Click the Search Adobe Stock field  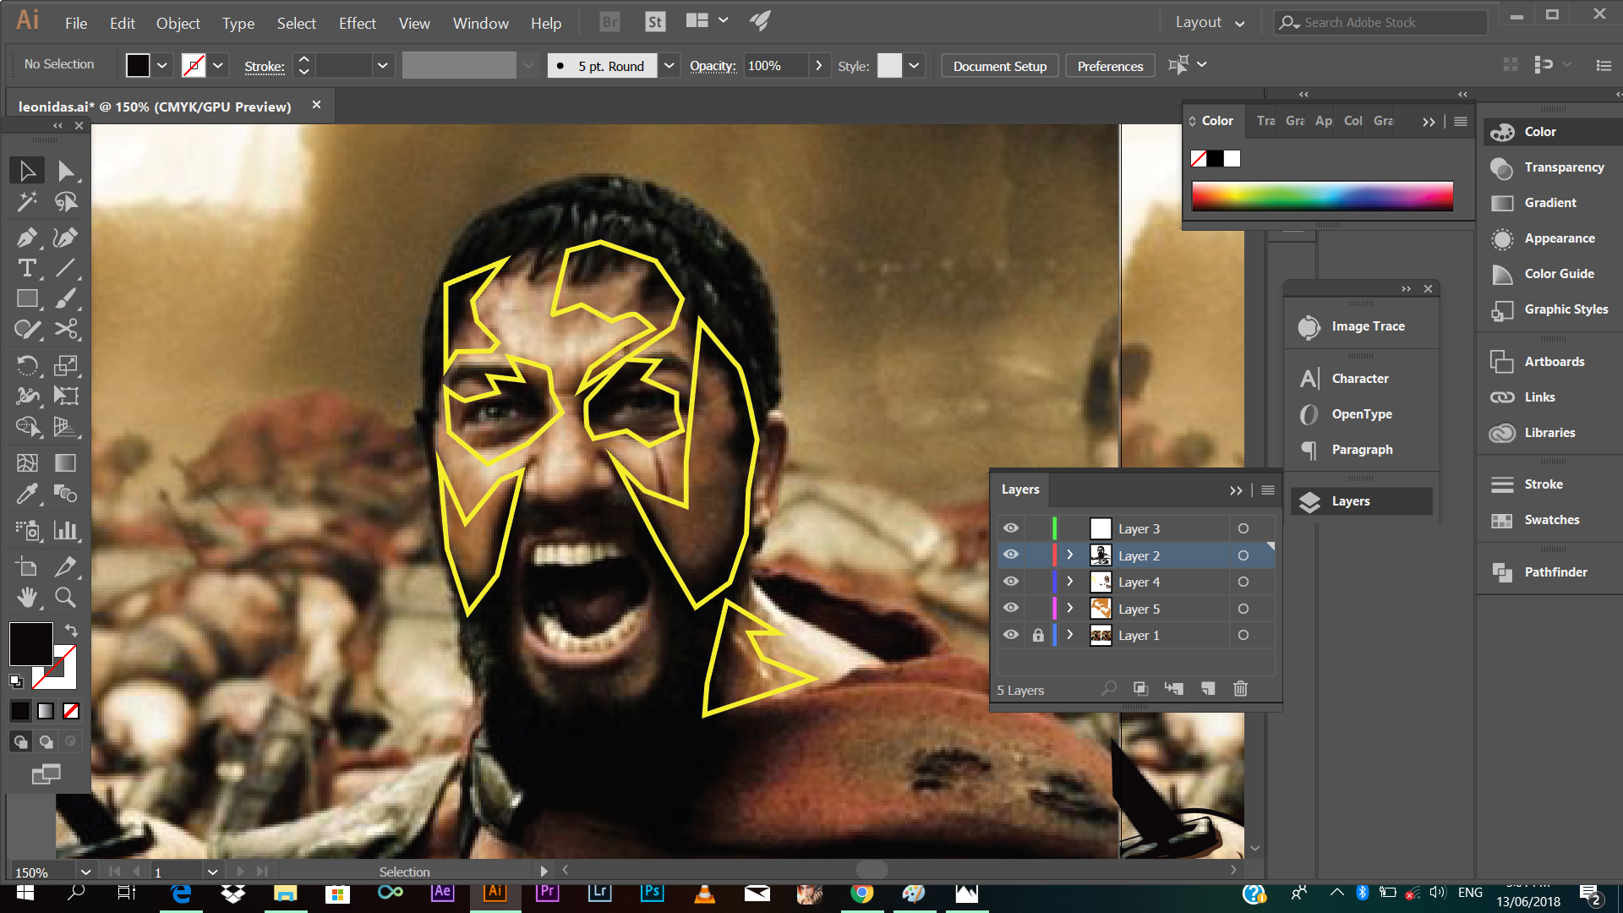pyautogui.click(x=1386, y=23)
